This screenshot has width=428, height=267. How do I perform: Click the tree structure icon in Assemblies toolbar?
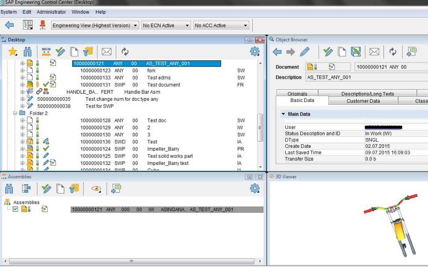click(x=26, y=188)
